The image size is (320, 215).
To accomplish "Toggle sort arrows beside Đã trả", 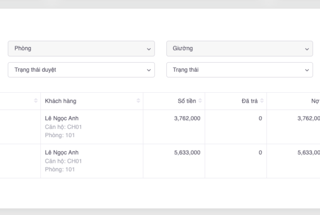I will tap(262, 101).
